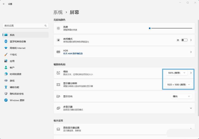
Task: Toggle the 夜间模式 switch on
Action: [184, 40]
